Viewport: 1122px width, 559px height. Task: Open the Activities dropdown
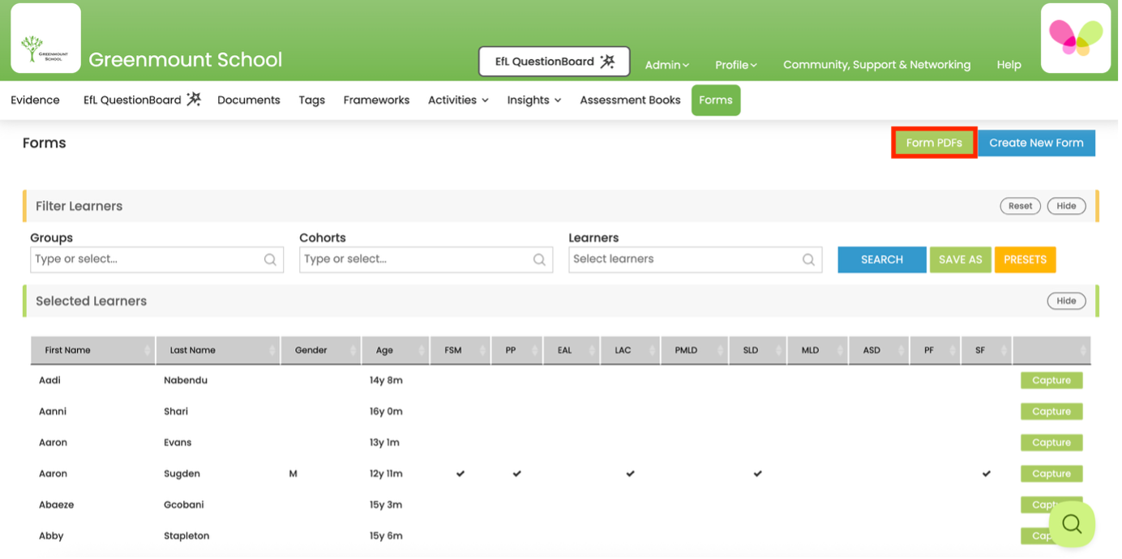457,100
